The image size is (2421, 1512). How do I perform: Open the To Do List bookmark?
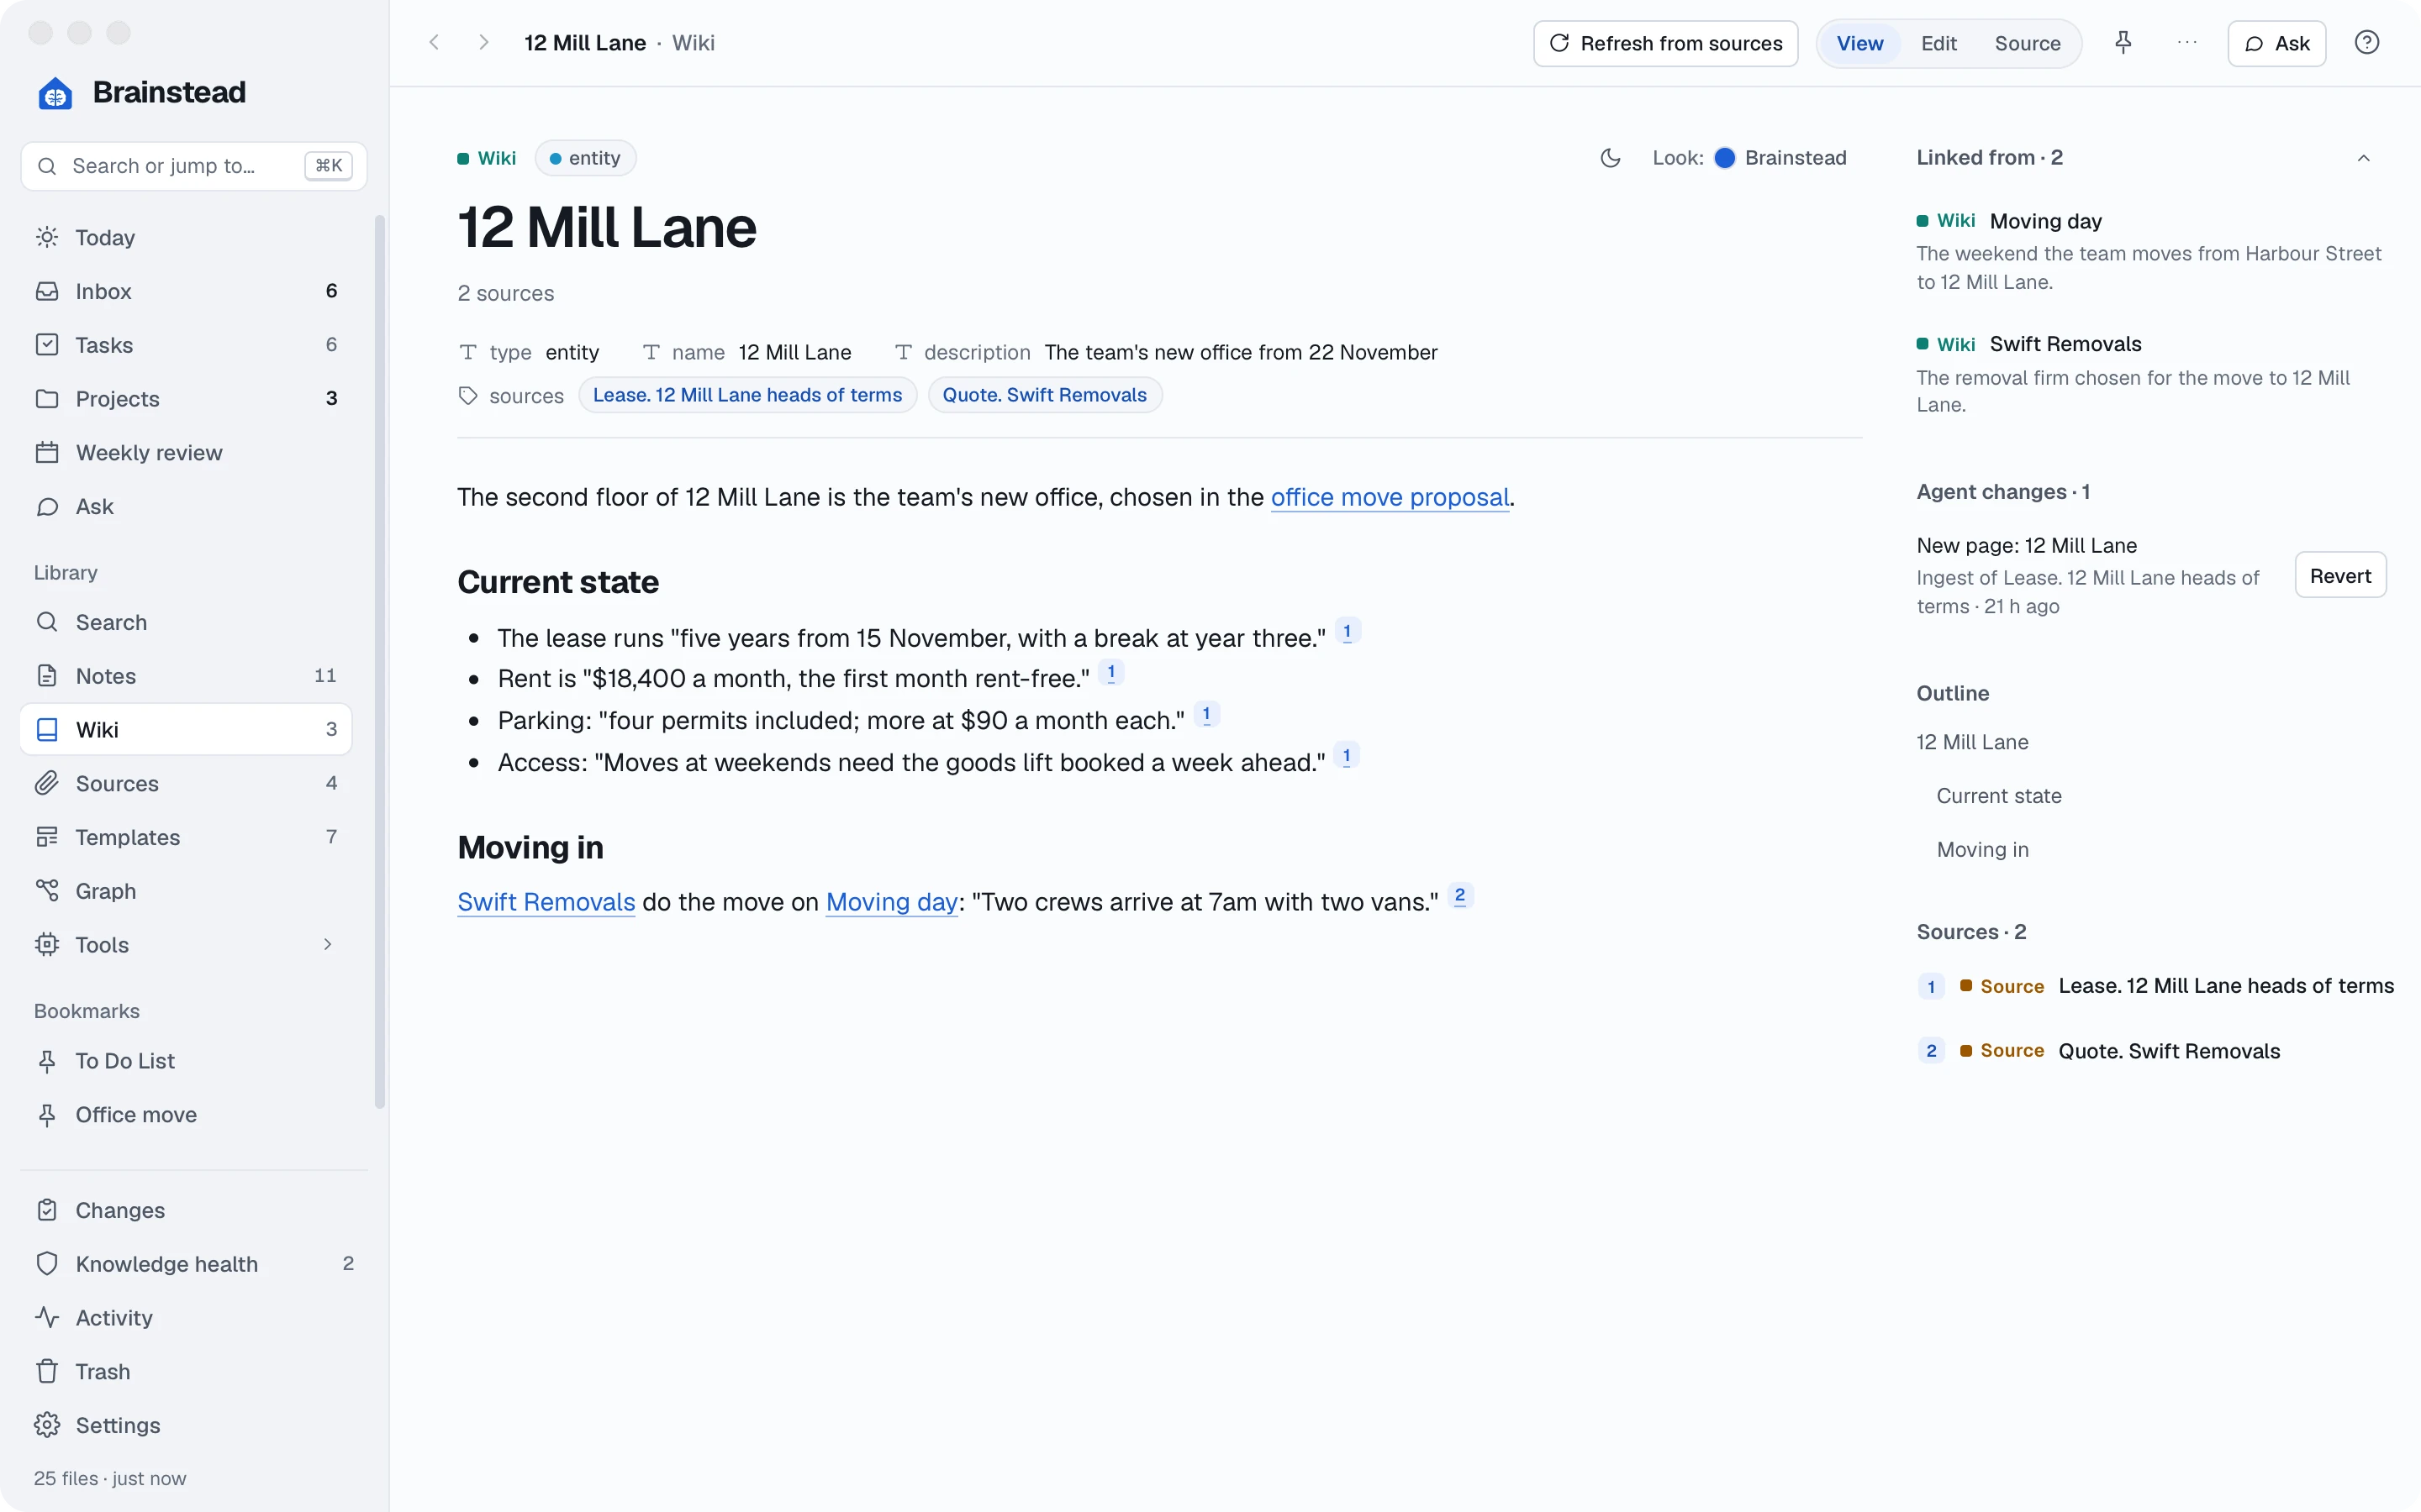click(x=185, y=1060)
